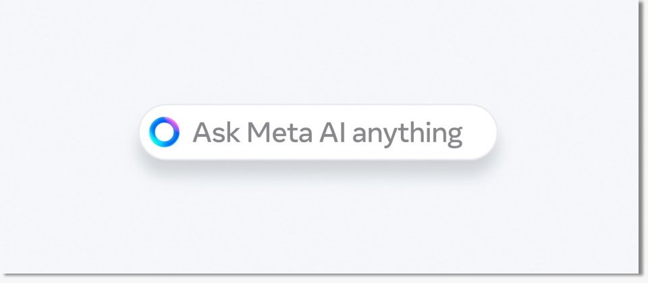
Task: Click the rounded right end of the pill
Action: [x=487, y=133]
